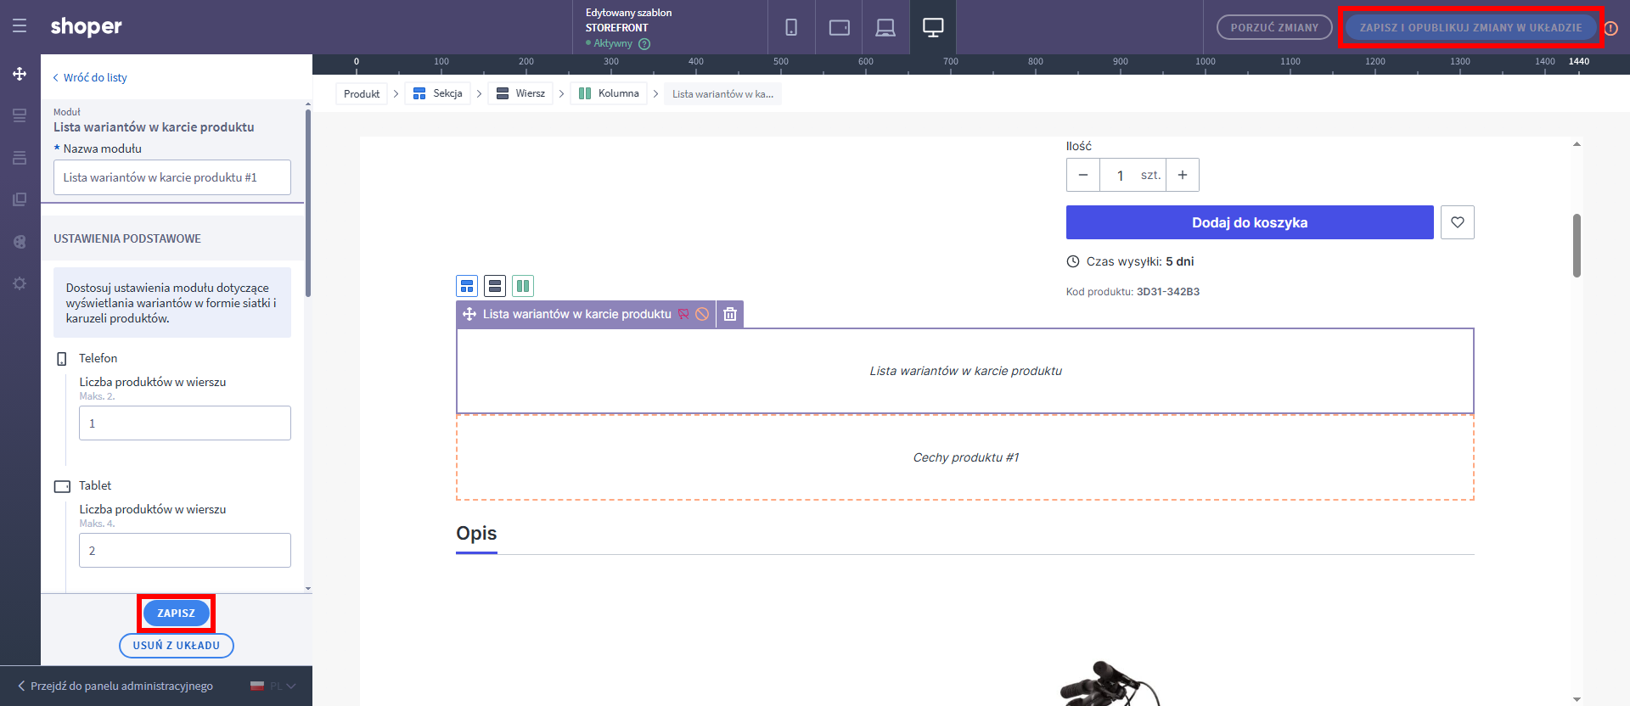Image resolution: width=1630 pixels, height=706 pixels.
Task: Switch to tablet preview mode
Action: [x=839, y=27]
